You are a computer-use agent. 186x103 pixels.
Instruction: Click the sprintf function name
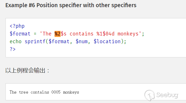[x=35, y=41]
